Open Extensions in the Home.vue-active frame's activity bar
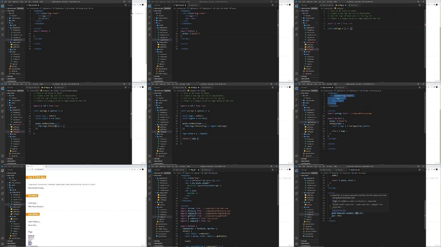Image resolution: width=441 pixels, height=247 pixels. 297,193
